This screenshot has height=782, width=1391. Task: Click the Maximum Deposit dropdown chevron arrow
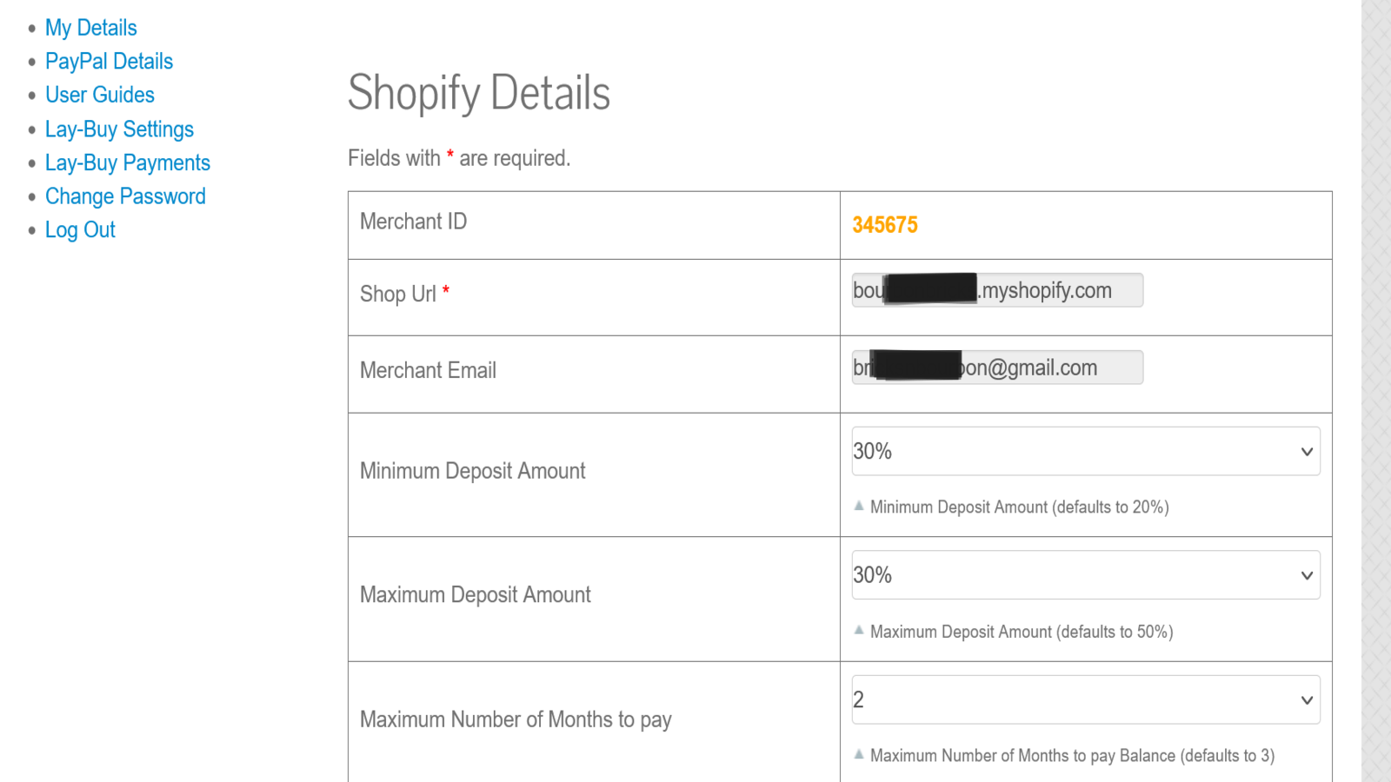click(1306, 575)
